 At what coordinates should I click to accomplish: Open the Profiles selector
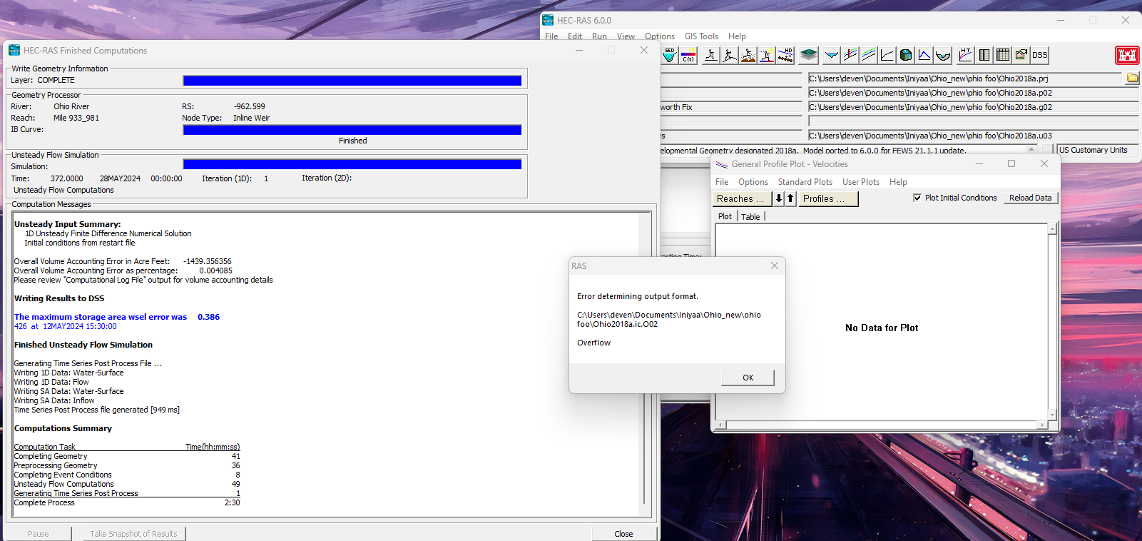[828, 198]
